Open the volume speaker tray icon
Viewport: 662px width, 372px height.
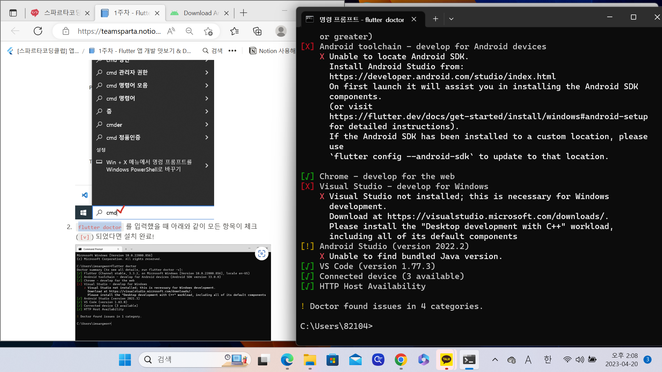point(580,360)
